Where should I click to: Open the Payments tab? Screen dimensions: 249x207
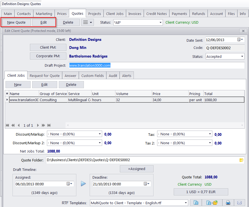click(179, 14)
